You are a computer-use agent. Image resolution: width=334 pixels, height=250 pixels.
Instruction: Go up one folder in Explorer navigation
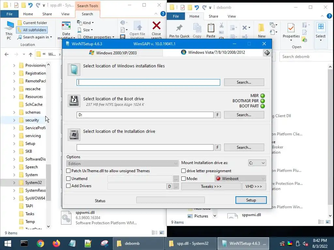pyautogui.click(x=31, y=54)
